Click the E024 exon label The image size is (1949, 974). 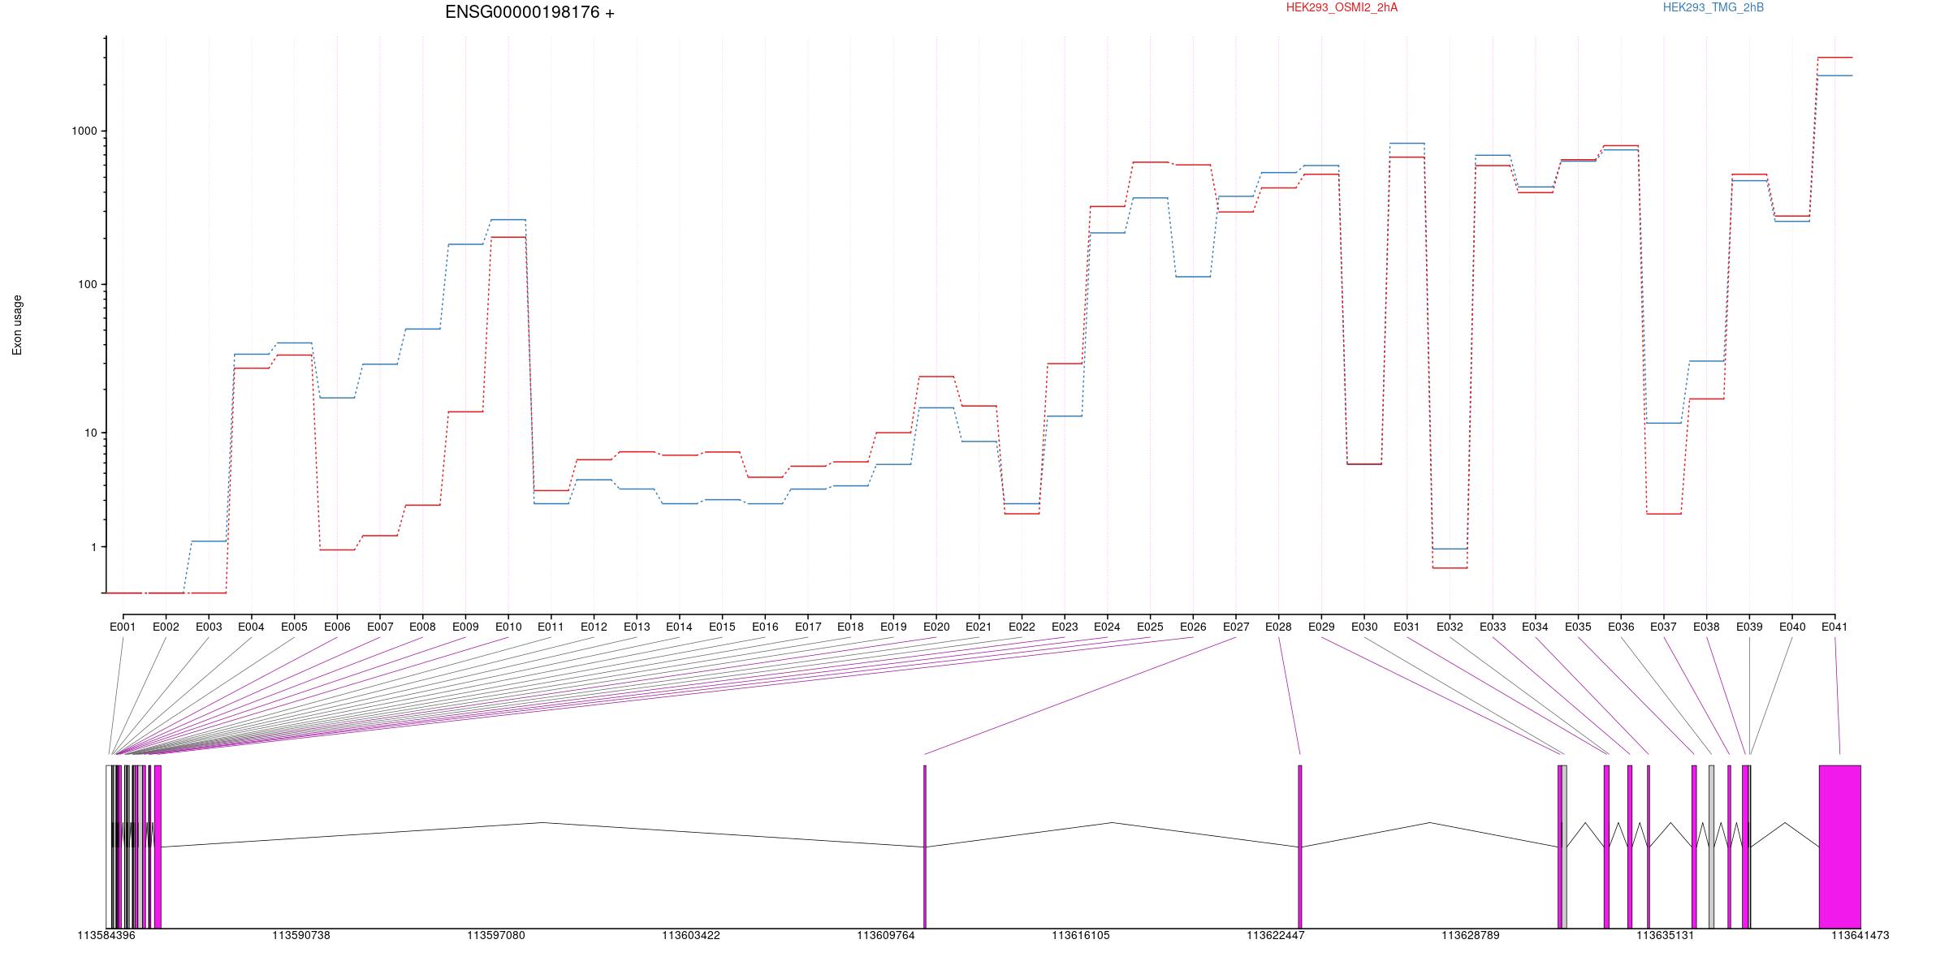coord(1107,627)
